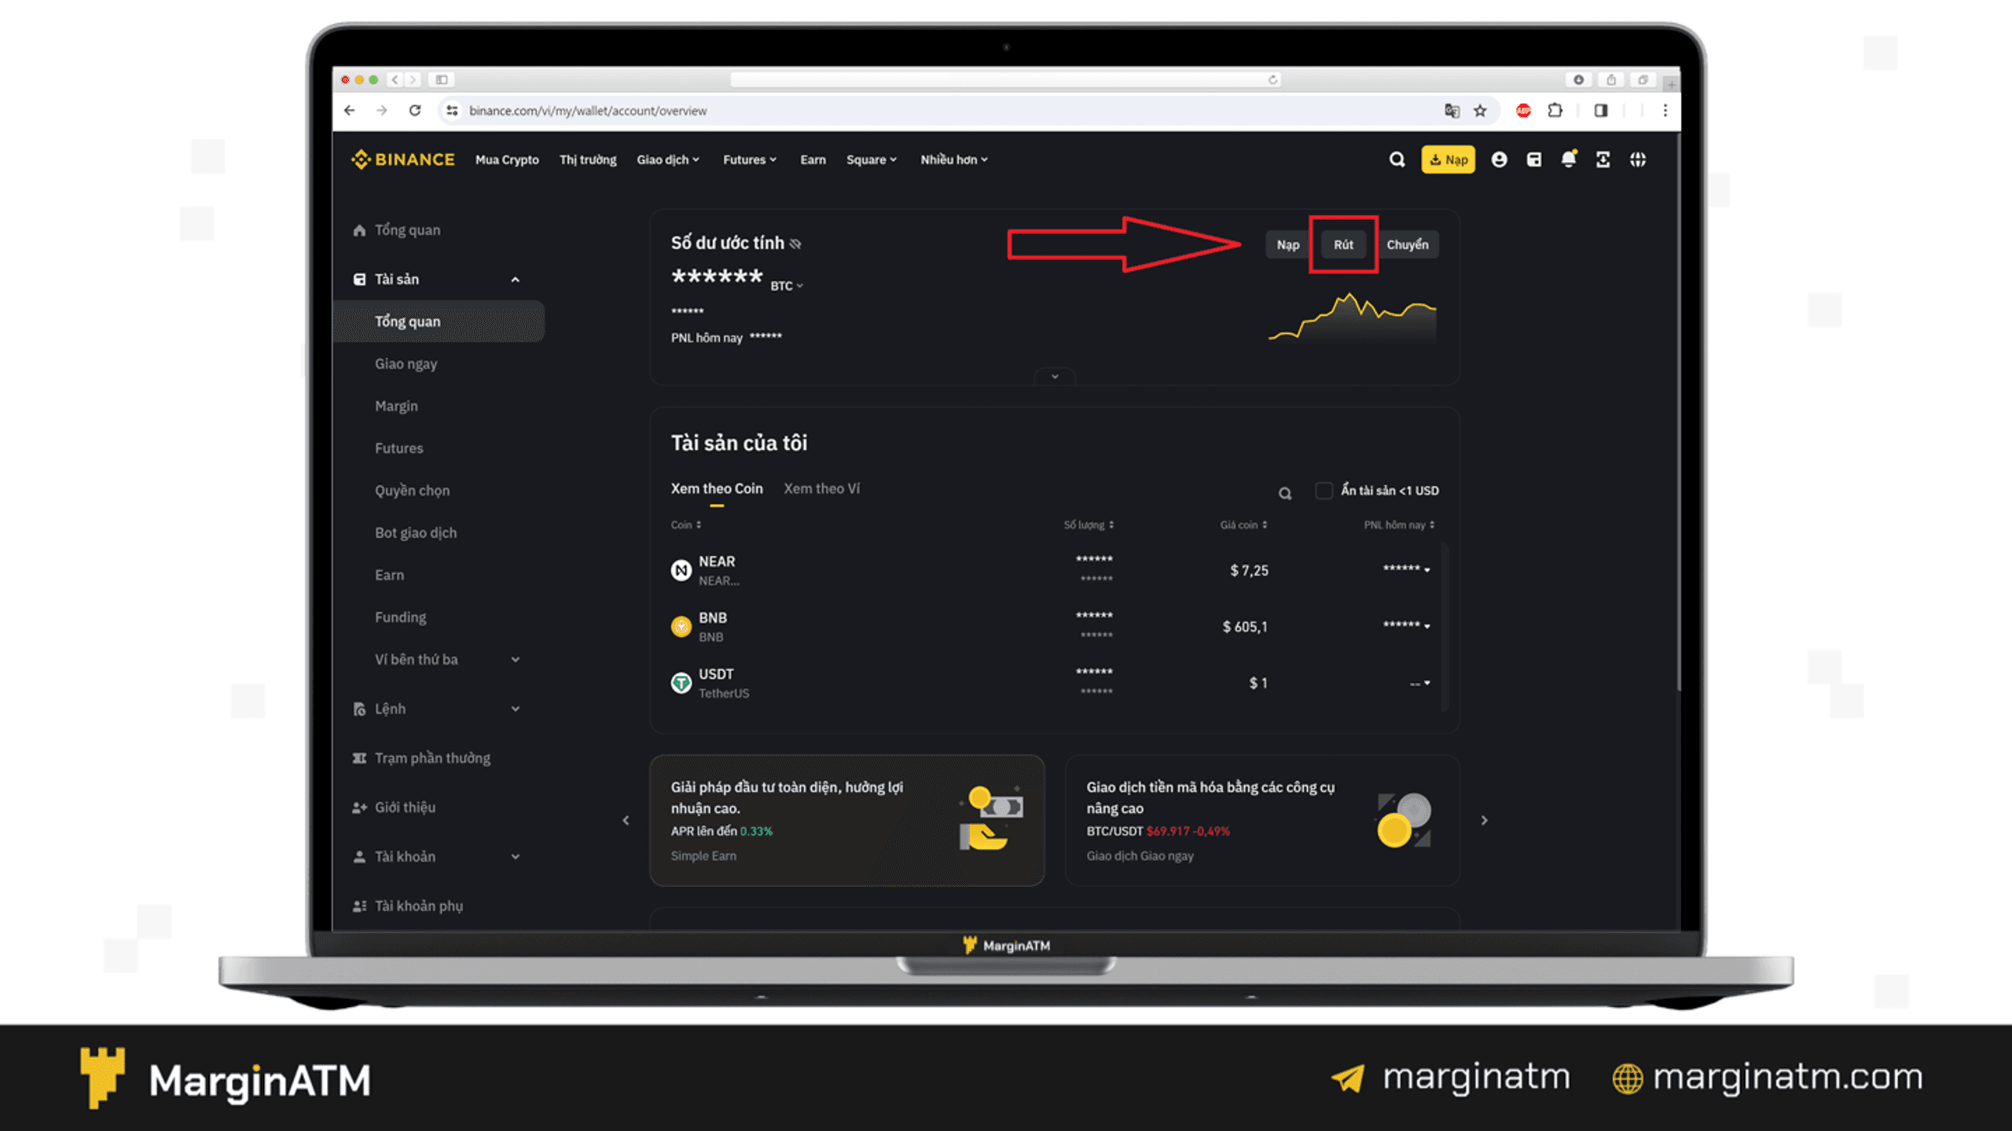
Task: Search coins with the asset list magnifier
Action: 1285,493
